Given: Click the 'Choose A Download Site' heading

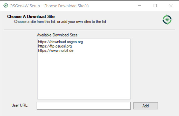Looking at the screenshot, I should click(31, 17).
